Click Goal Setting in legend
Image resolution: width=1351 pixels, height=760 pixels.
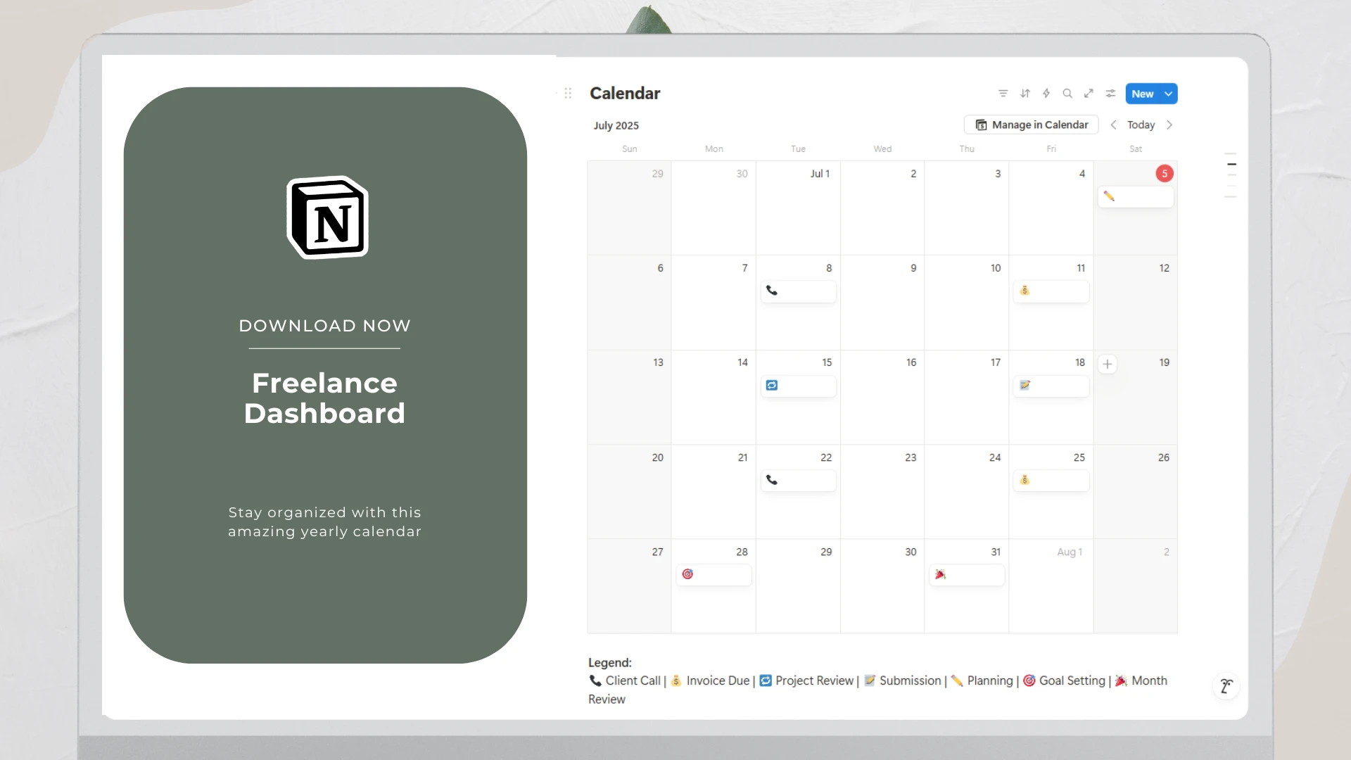(1072, 680)
